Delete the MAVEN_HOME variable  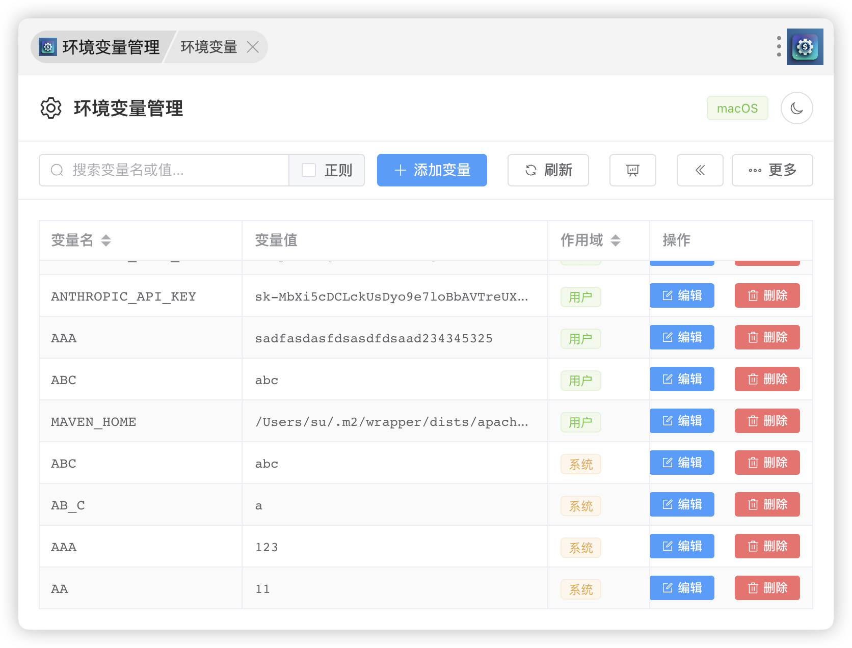pyautogui.click(x=767, y=421)
